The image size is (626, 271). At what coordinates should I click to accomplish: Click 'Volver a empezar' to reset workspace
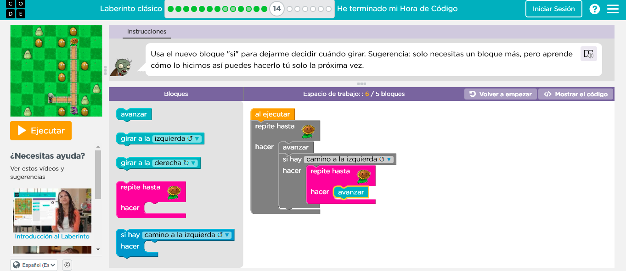click(500, 94)
